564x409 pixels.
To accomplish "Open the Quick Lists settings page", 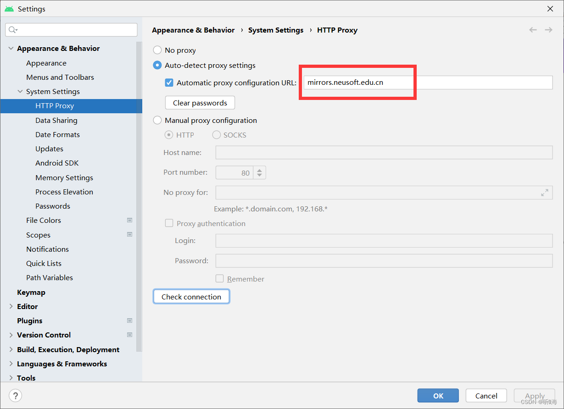I will click(44, 263).
